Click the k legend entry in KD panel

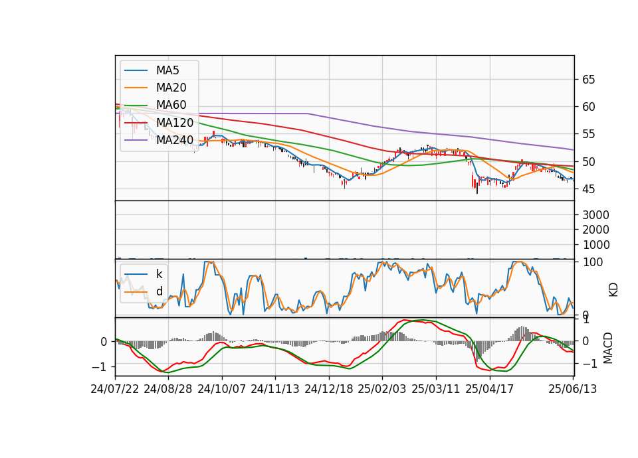159,274
